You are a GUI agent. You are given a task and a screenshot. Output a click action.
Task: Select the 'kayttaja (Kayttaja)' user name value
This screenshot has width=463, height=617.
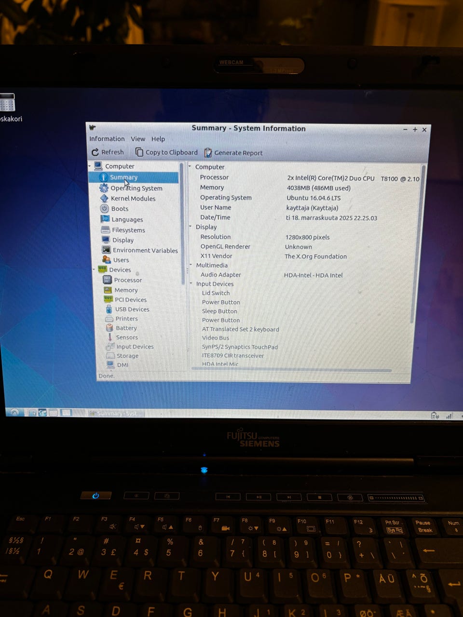point(313,208)
